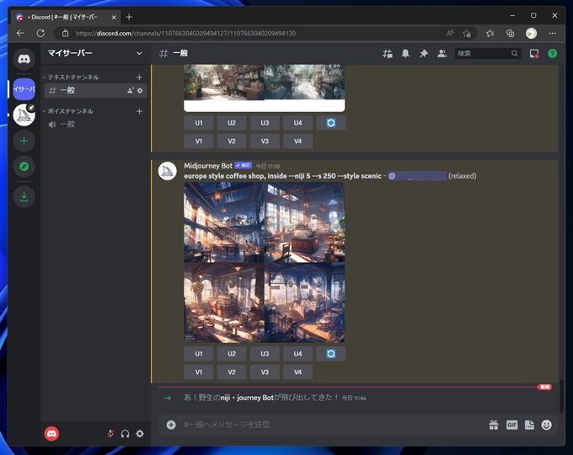Open notification settings bell icon
The image size is (573, 455).
click(x=405, y=53)
